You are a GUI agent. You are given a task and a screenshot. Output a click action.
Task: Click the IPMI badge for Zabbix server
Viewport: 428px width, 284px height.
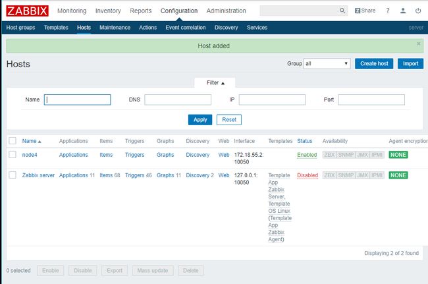(377, 175)
